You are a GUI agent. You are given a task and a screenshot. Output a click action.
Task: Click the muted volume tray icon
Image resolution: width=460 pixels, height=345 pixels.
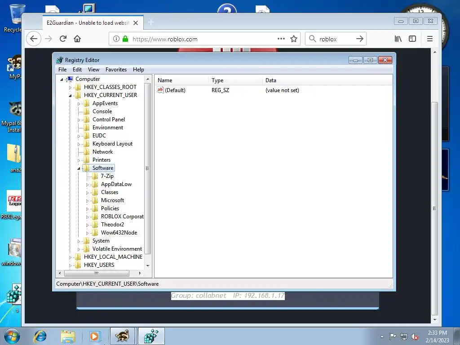[415, 337]
